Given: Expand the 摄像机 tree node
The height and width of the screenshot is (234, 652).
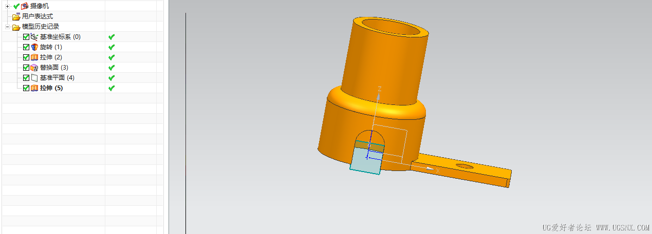Looking at the screenshot, I should [7, 6].
